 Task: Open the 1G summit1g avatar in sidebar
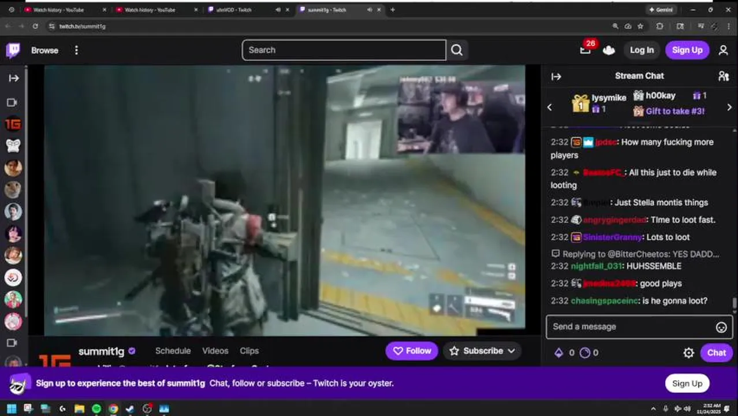(13, 124)
